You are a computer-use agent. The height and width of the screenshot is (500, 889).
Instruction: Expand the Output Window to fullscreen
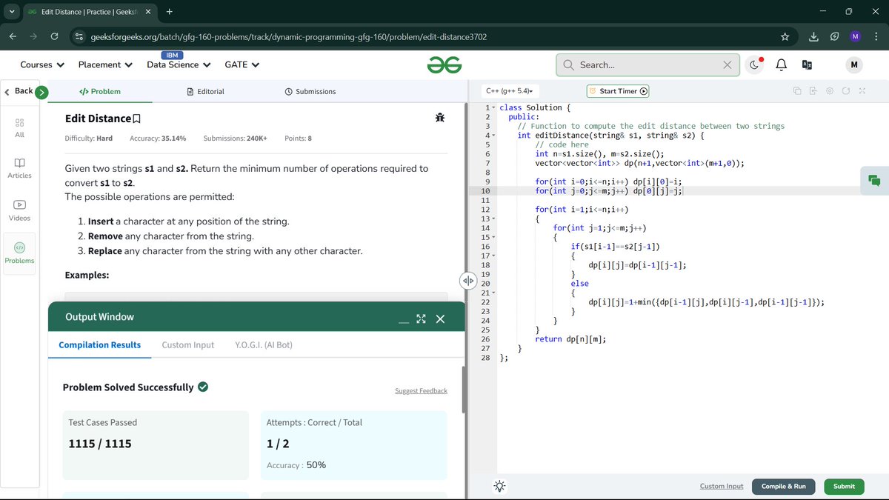(x=421, y=319)
